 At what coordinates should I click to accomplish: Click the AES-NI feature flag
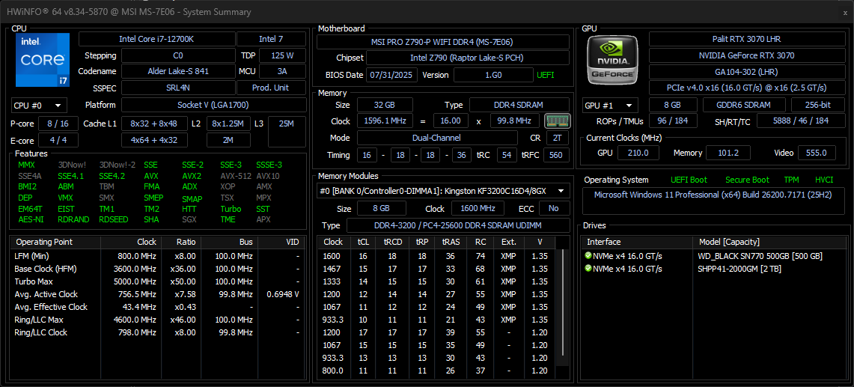31,219
